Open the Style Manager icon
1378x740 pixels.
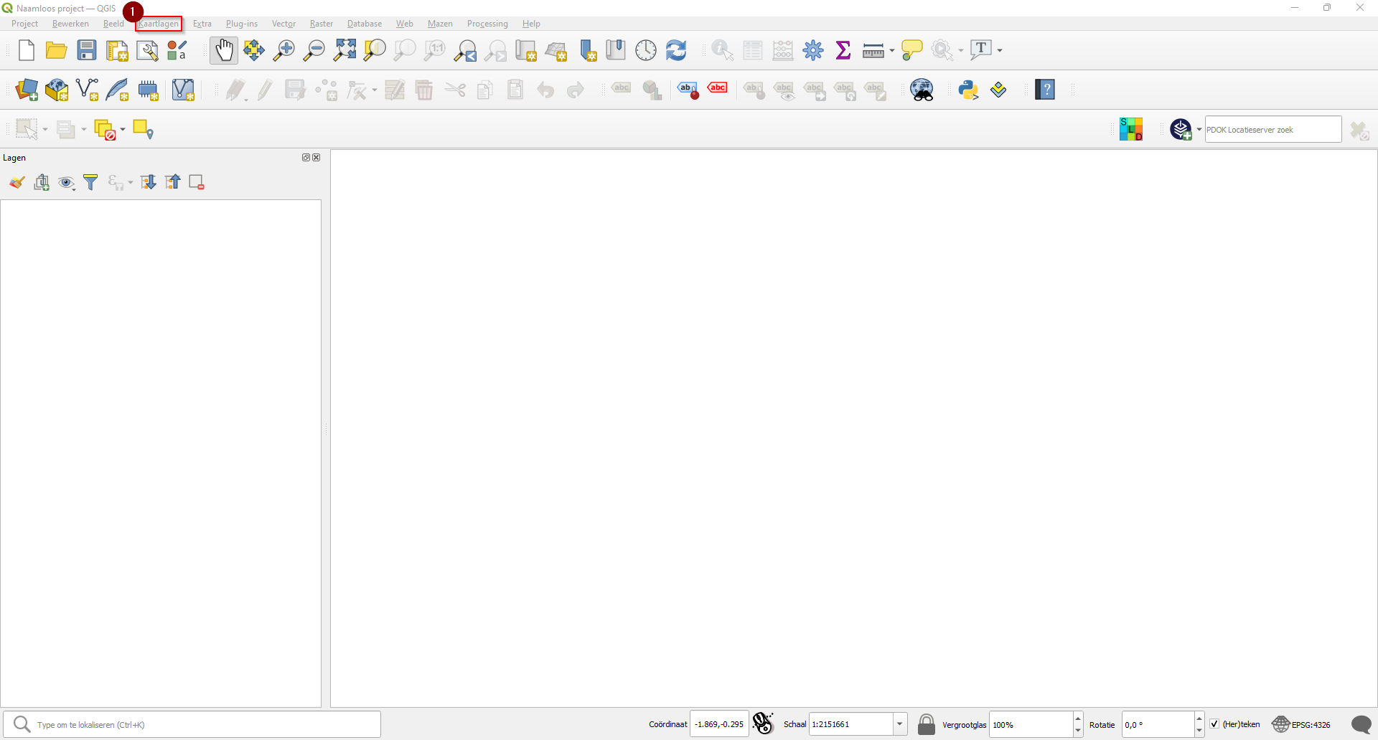(177, 50)
